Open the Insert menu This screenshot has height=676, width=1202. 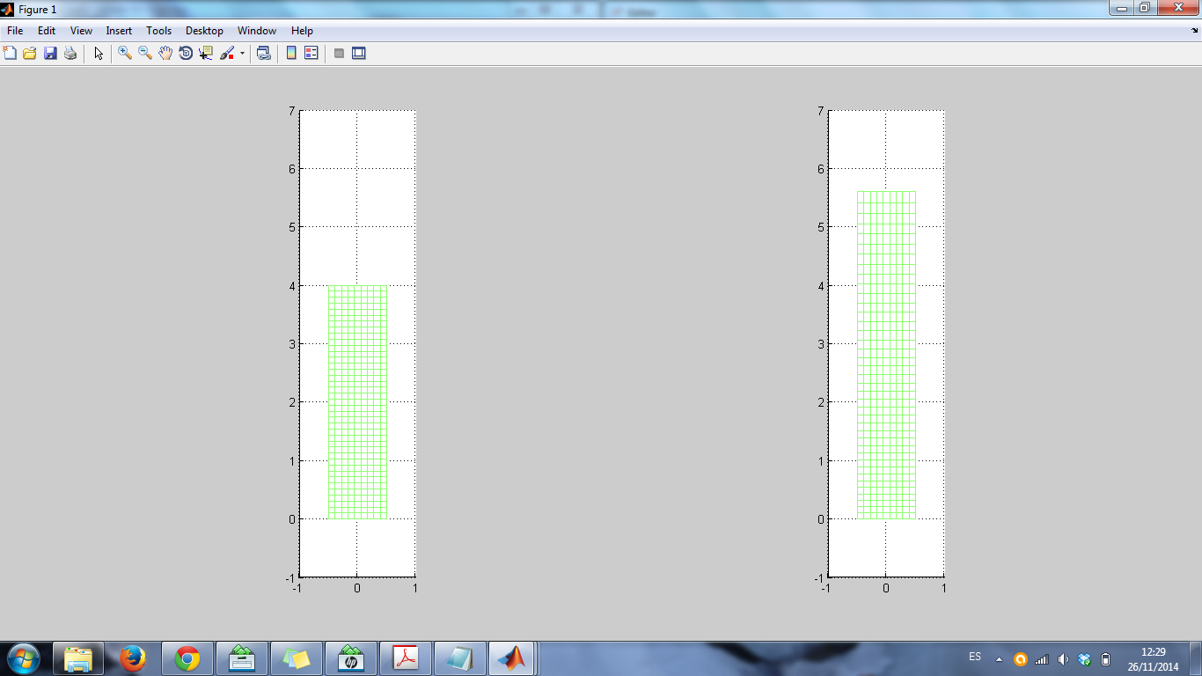tap(119, 31)
